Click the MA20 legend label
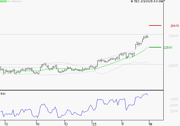180x126 pixels. 3,1
